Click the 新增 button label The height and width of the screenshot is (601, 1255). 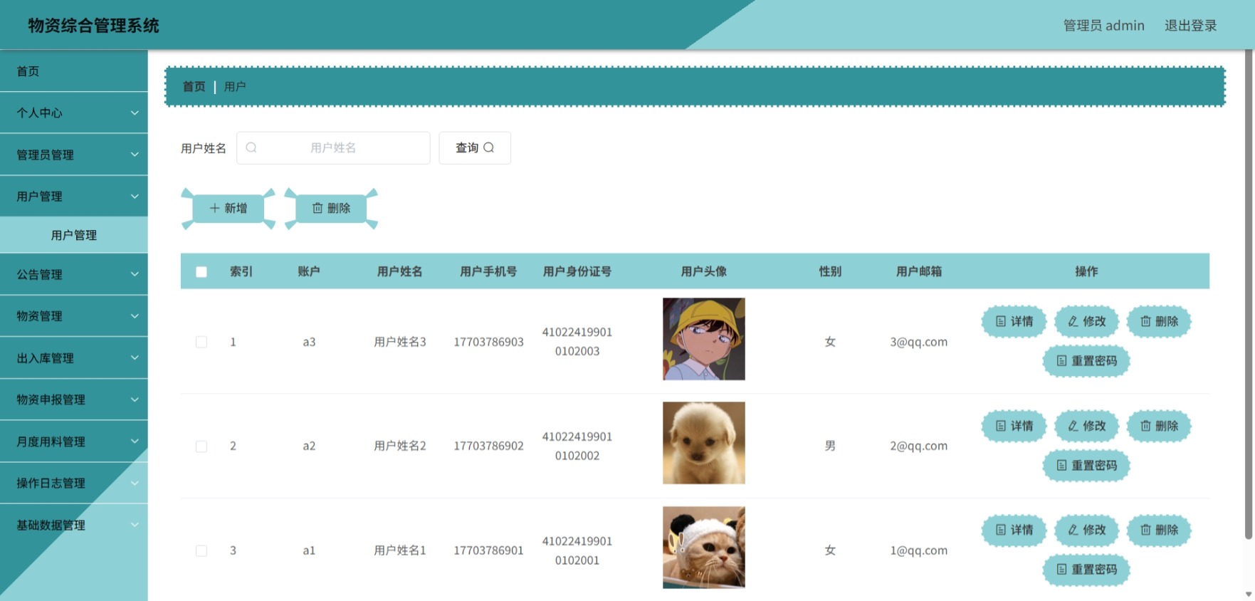(x=236, y=208)
